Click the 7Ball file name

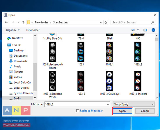pos(81,38)
